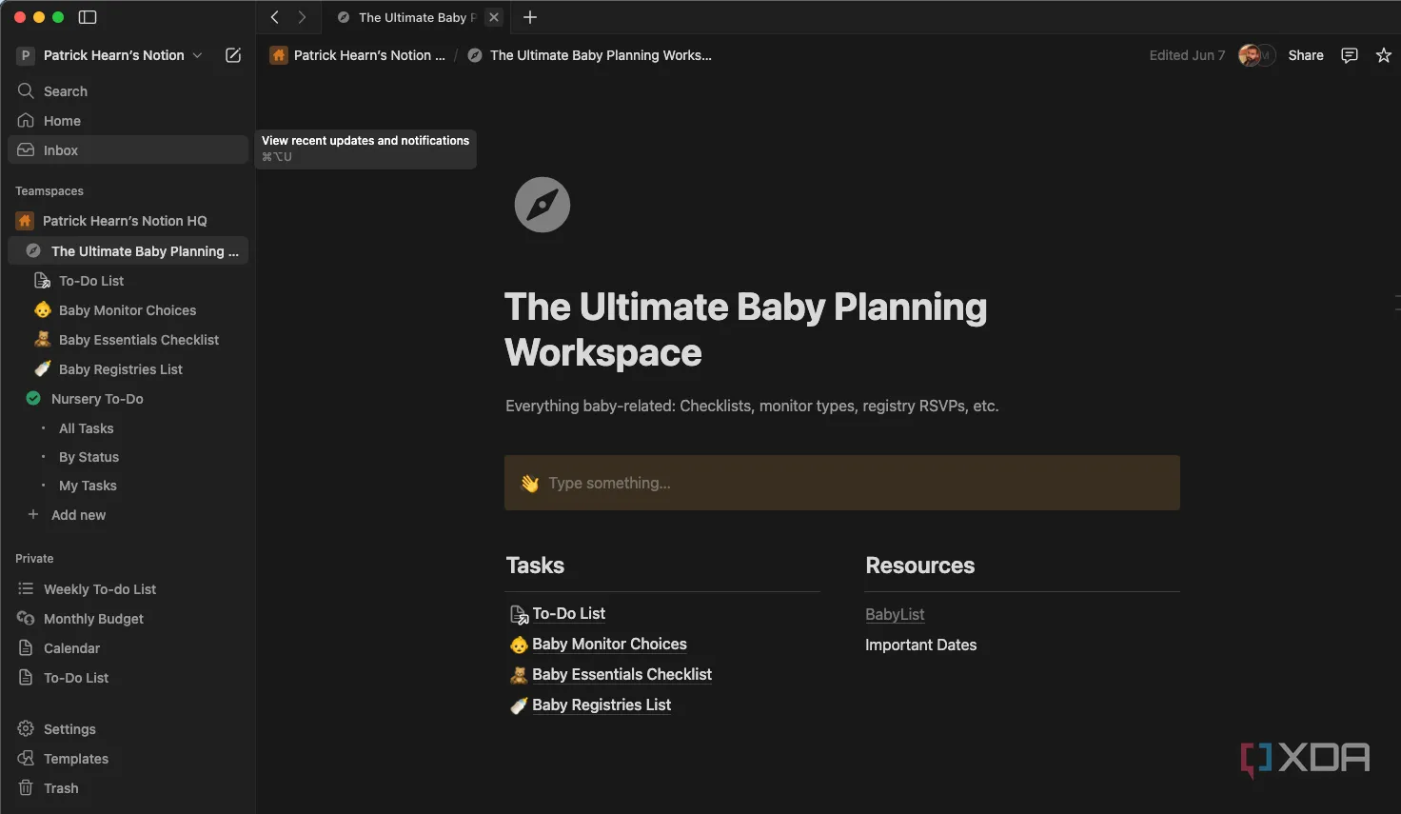Close the Ultimate Baby tab

(x=494, y=17)
